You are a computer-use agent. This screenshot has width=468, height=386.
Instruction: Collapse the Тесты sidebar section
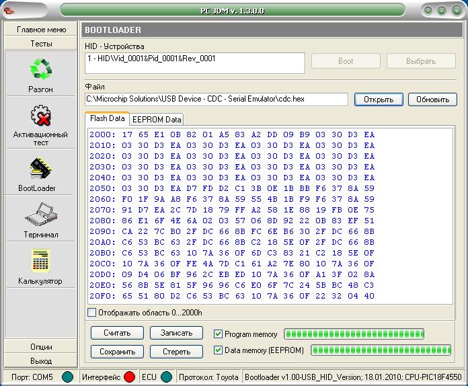[x=41, y=43]
